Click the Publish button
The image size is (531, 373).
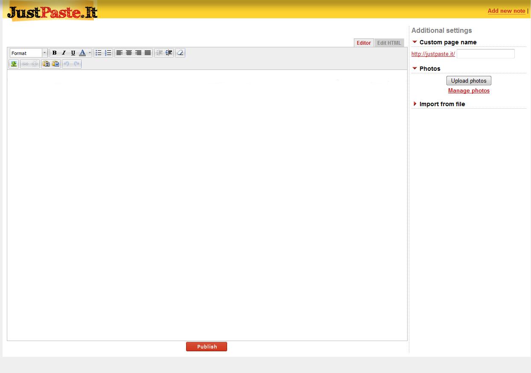(x=207, y=346)
